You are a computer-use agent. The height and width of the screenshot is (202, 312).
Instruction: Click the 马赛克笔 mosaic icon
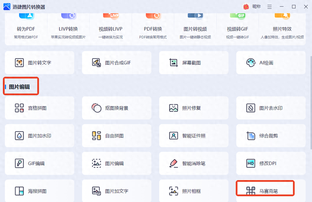[251, 191]
